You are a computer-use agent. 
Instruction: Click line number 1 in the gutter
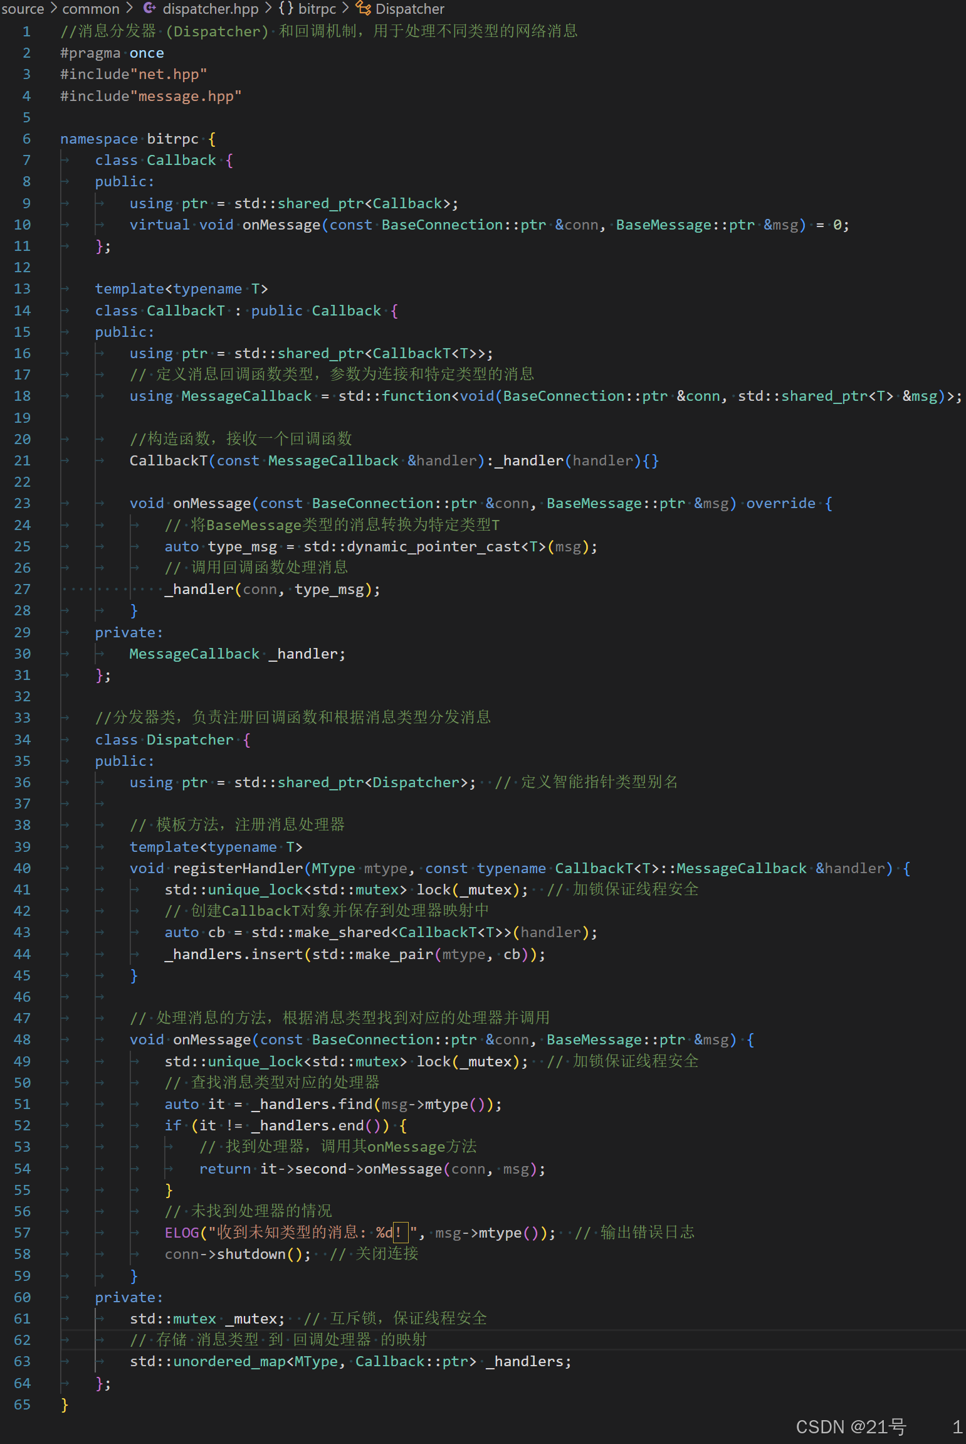click(x=26, y=31)
